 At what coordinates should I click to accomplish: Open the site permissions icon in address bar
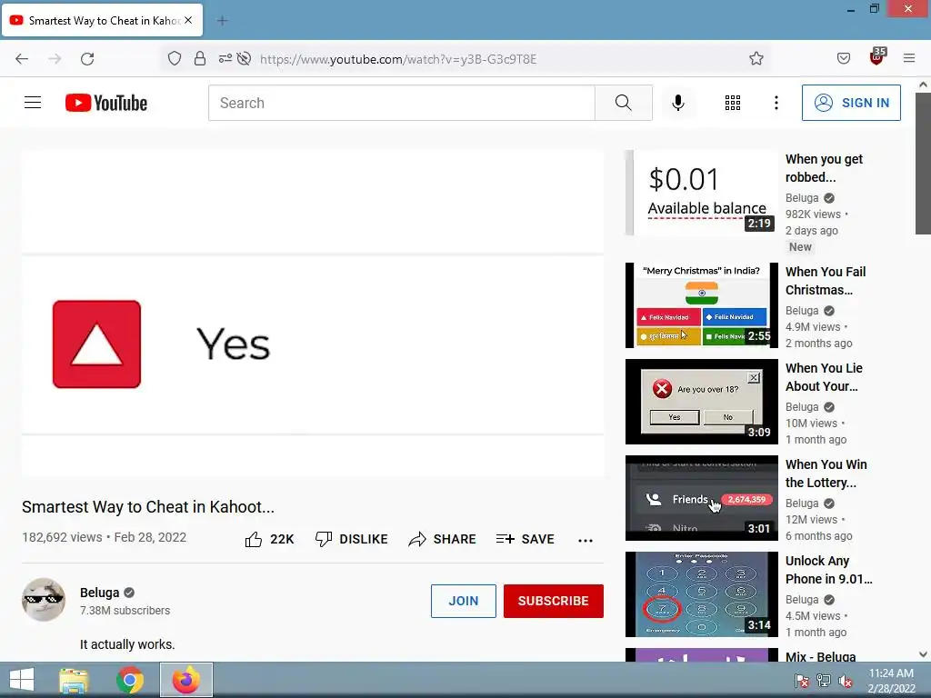(x=225, y=58)
